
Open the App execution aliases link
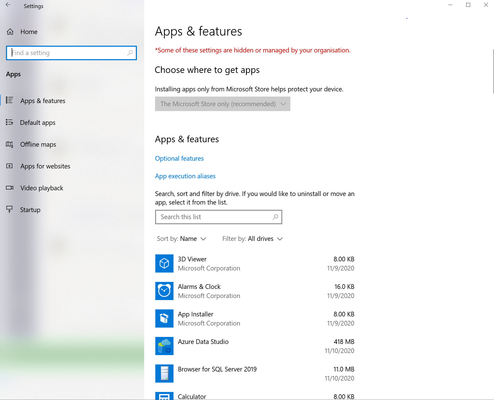tap(185, 176)
